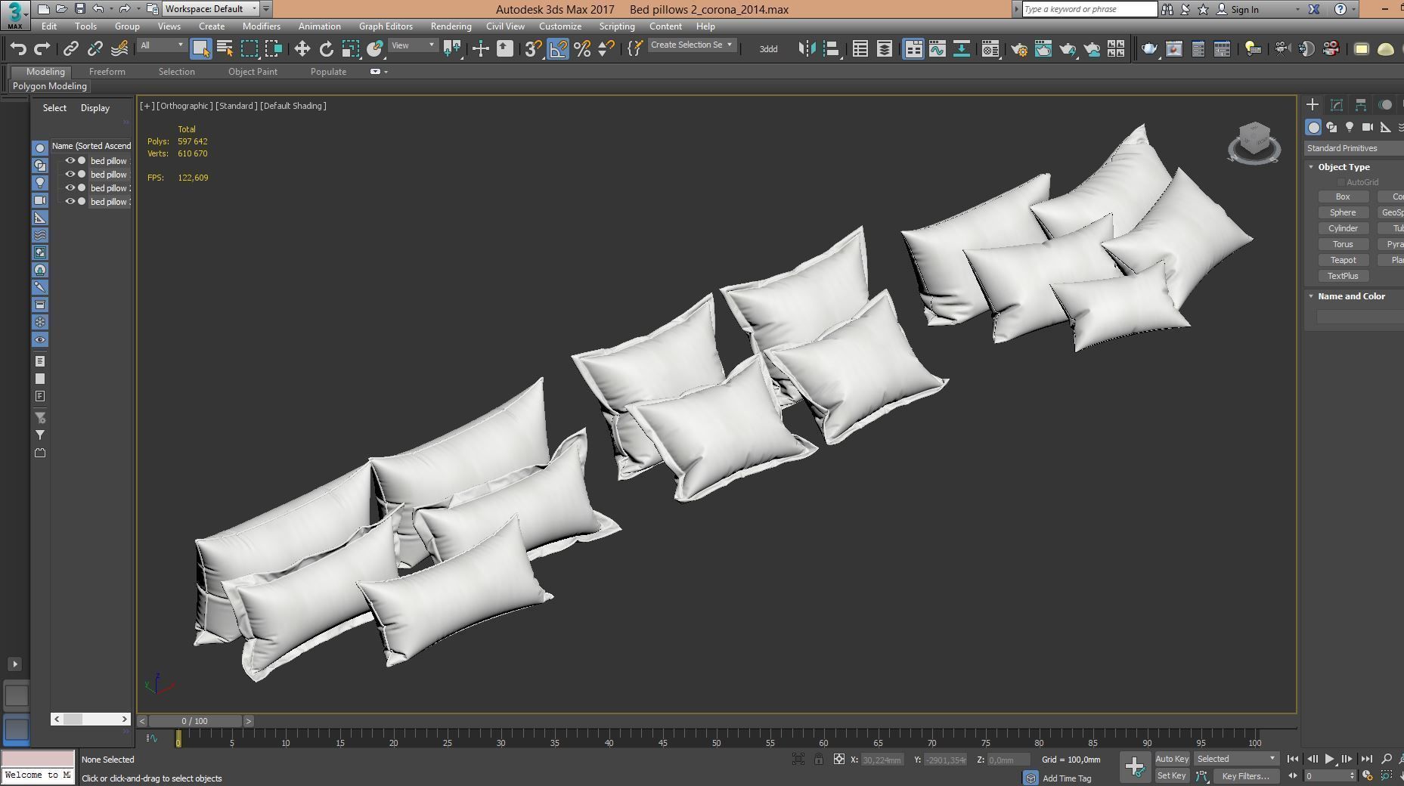Viewport: 1404px width, 786px height.
Task: Show Cameras creation category in command panel
Action: tap(1368, 127)
